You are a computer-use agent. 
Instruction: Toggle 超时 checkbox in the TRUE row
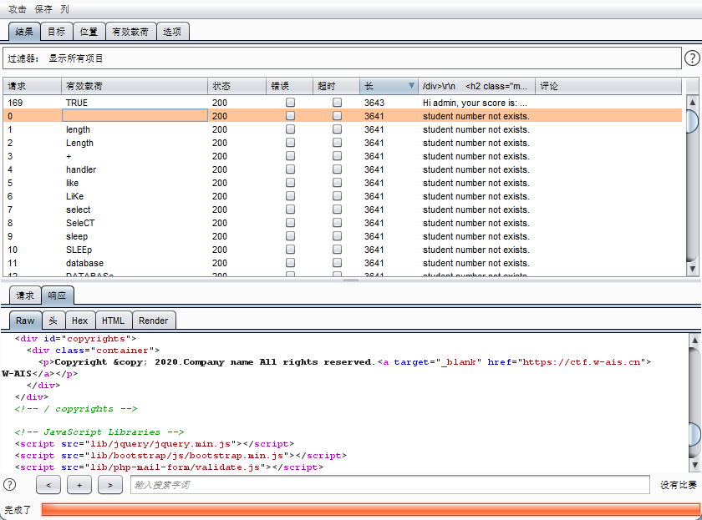pyautogui.click(x=337, y=103)
